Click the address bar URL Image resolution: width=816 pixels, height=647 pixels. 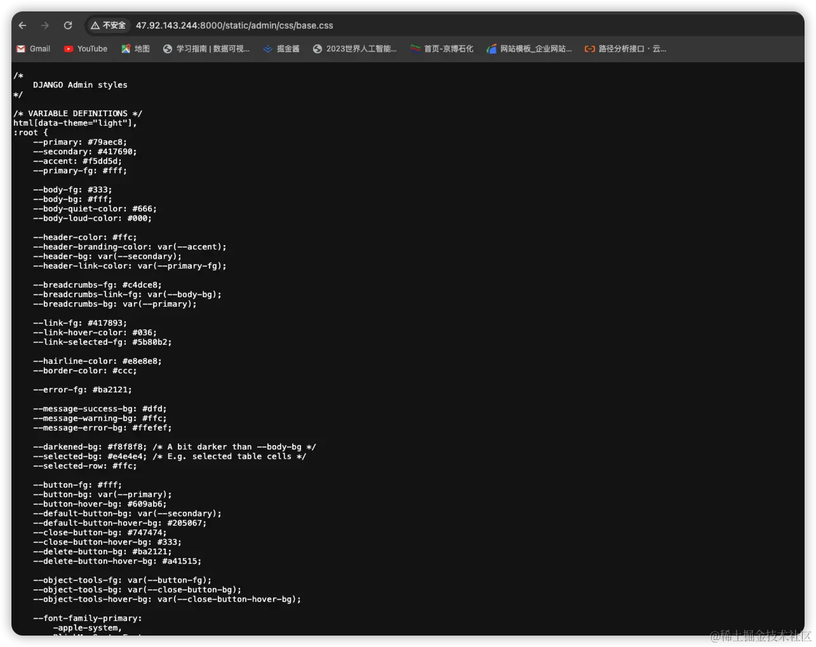(x=234, y=25)
